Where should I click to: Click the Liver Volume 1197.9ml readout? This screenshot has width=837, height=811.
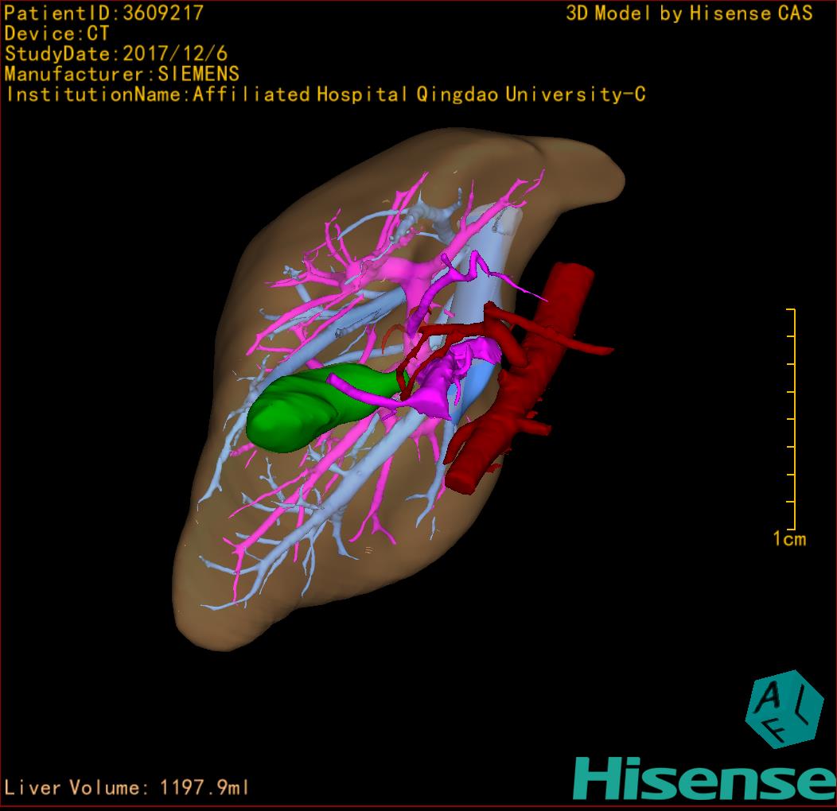pos(127,788)
